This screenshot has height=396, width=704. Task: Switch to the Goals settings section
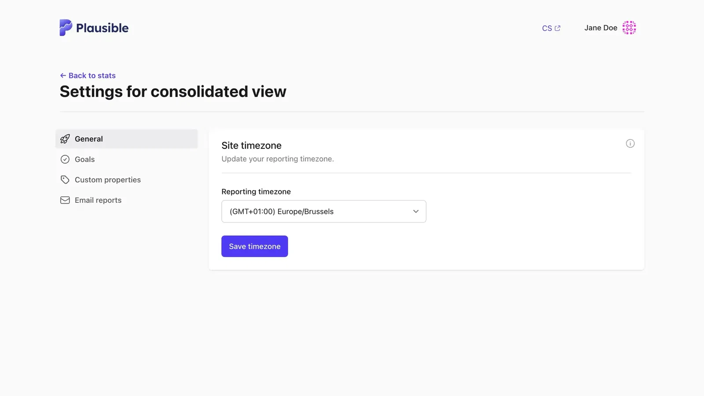(x=84, y=159)
